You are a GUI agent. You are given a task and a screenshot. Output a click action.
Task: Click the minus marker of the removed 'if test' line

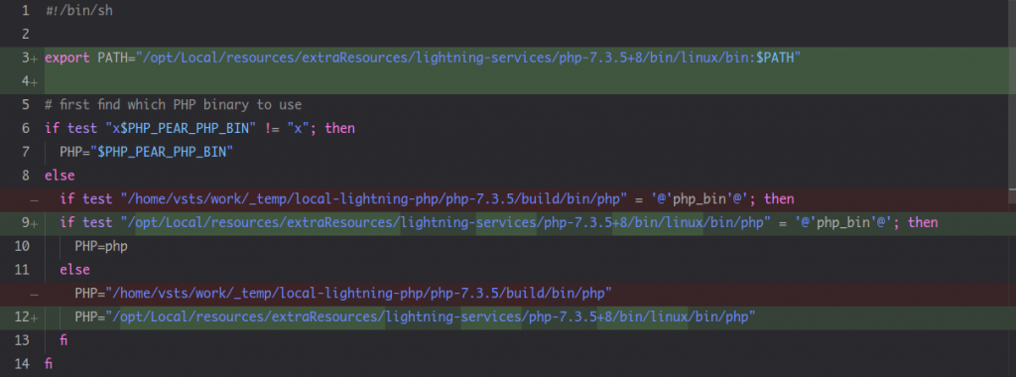coord(35,199)
